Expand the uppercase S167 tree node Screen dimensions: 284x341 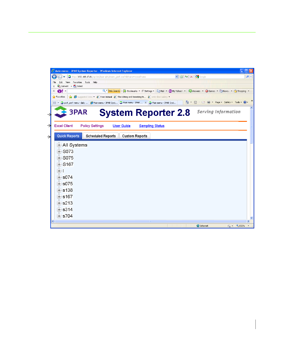[x=59, y=164]
